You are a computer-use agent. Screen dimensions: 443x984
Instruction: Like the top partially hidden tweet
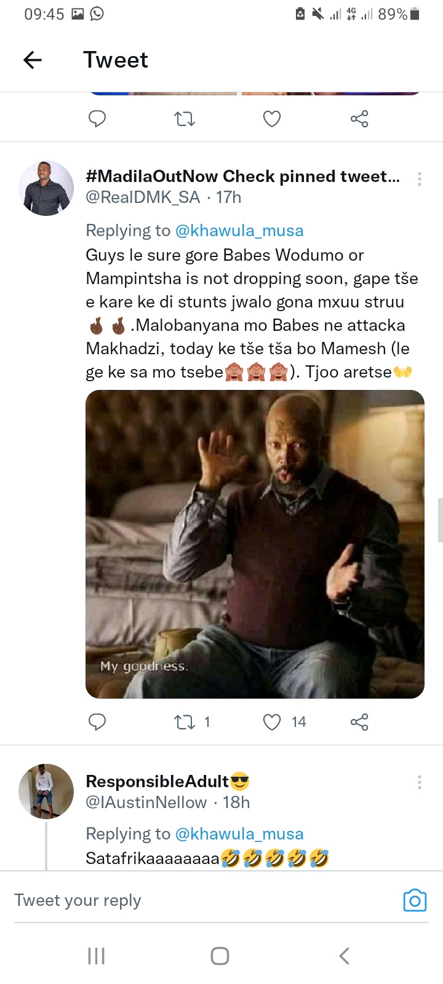[x=272, y=119]
